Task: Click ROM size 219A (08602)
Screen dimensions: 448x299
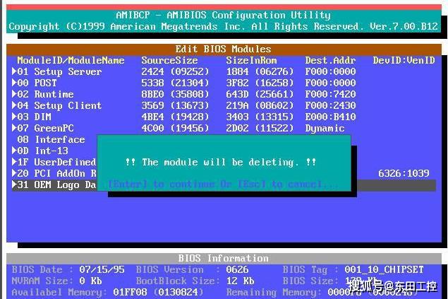Action: pos(260,105)
